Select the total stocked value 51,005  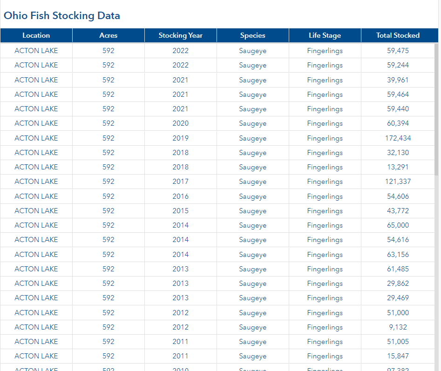398,342
